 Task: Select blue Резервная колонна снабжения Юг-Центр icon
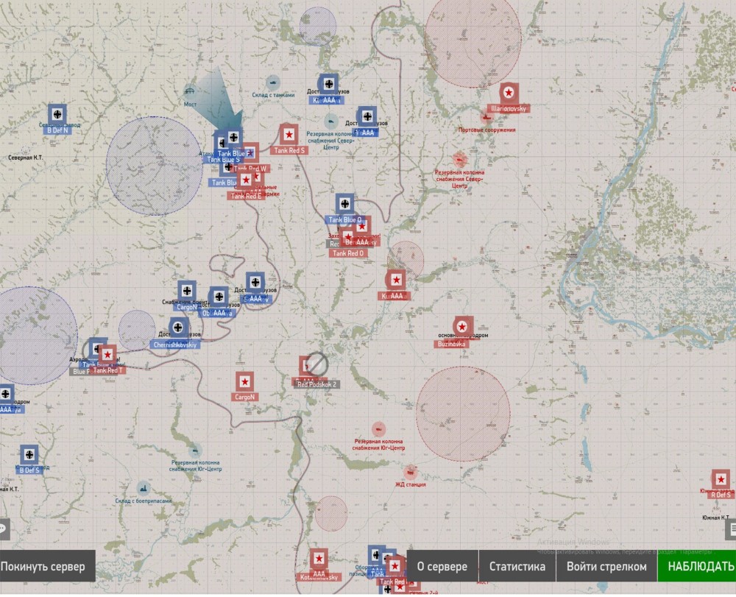point(195,451)
